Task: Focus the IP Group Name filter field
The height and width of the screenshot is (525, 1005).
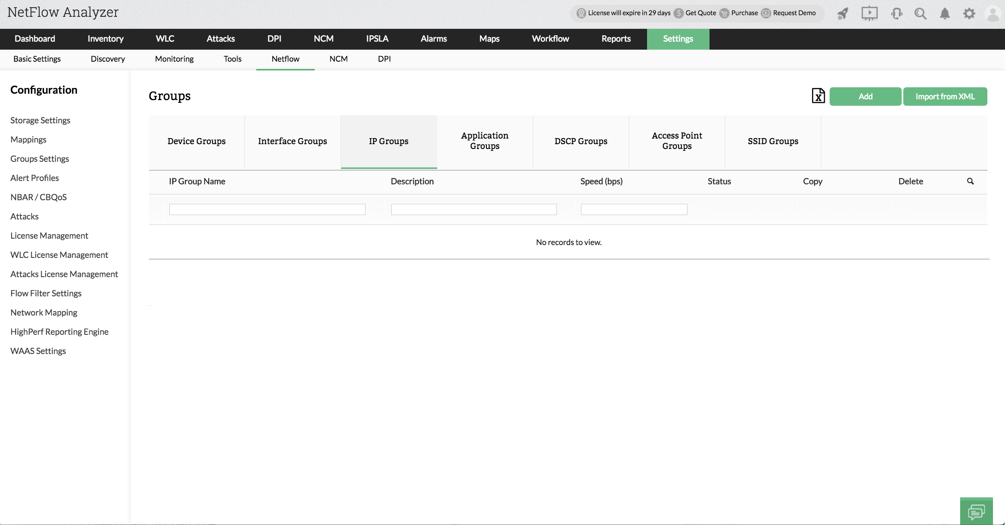Action: (267, 209)
